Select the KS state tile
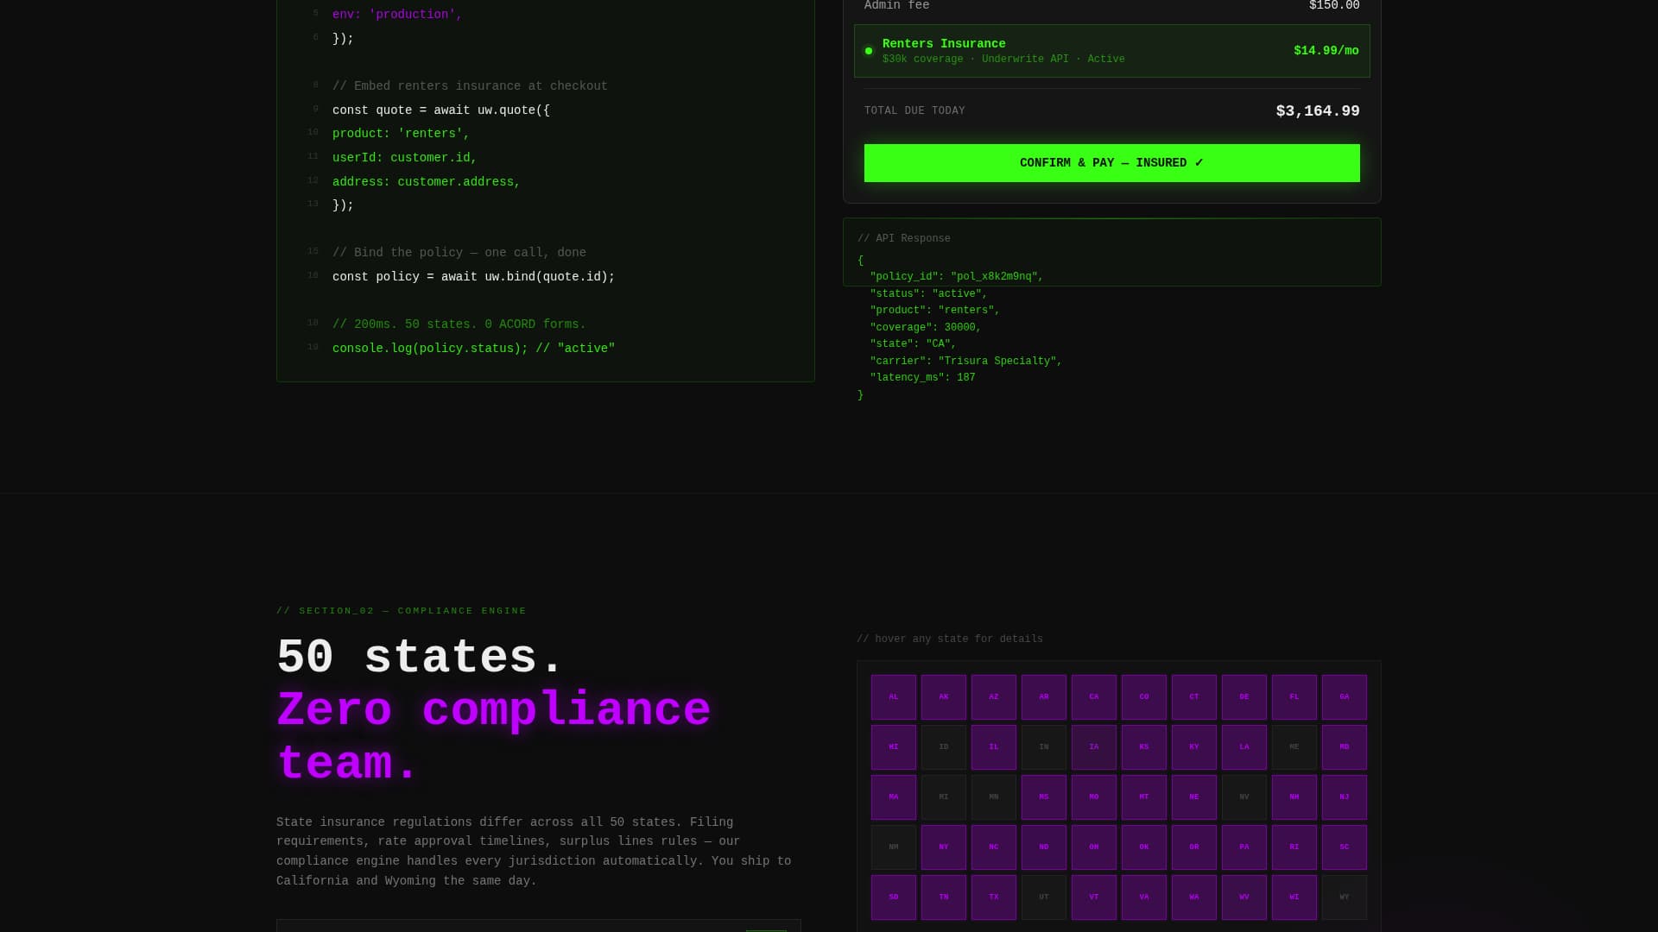The height and width of the screenshot is (932, 1658). coord(1144,747)
